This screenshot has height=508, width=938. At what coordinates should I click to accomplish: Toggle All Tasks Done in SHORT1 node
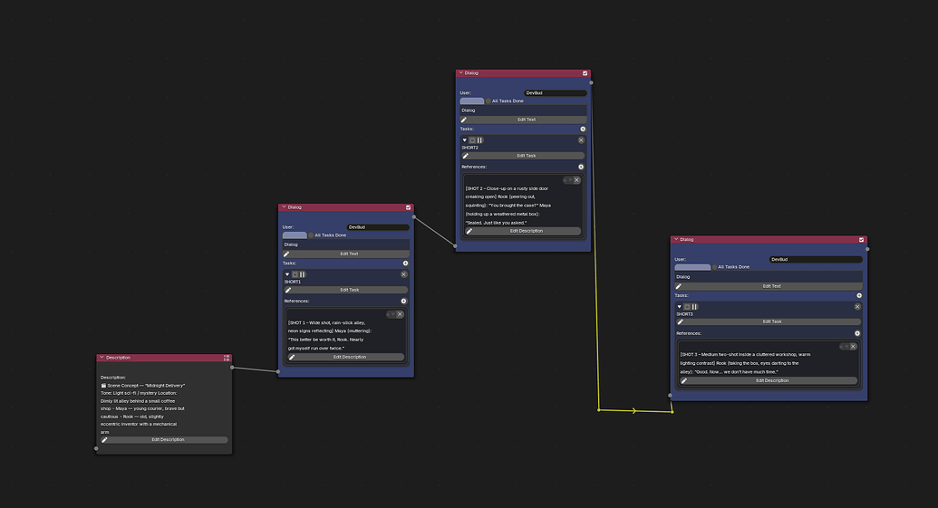pos(311,235)
